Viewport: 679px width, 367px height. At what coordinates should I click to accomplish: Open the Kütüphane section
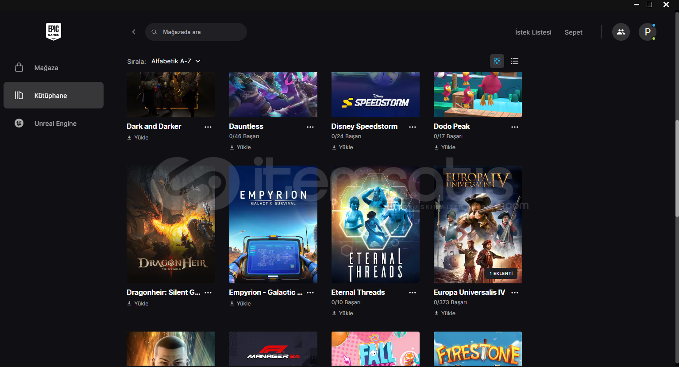click(x=54, y=95)
